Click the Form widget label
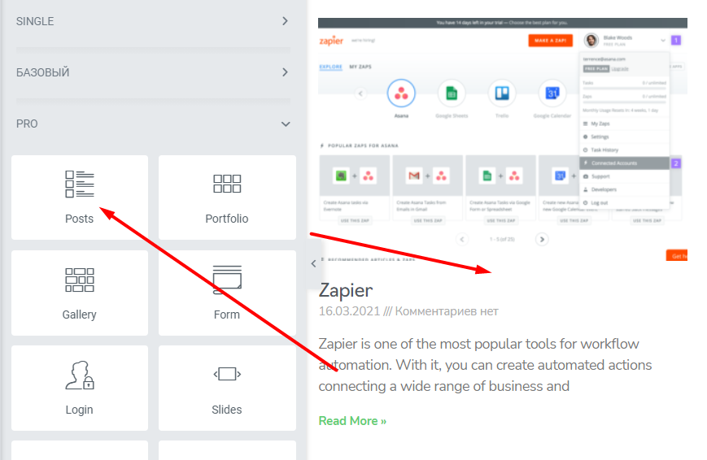The width and height of the screenshot is (707, 460). pos(227,315)
